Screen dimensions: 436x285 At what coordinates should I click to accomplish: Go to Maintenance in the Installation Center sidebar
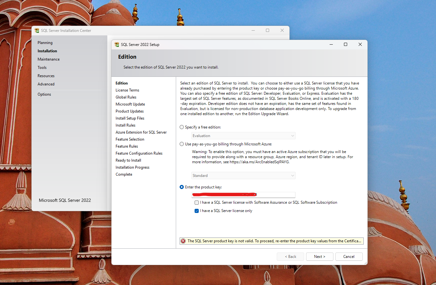[x=48, y=59]
